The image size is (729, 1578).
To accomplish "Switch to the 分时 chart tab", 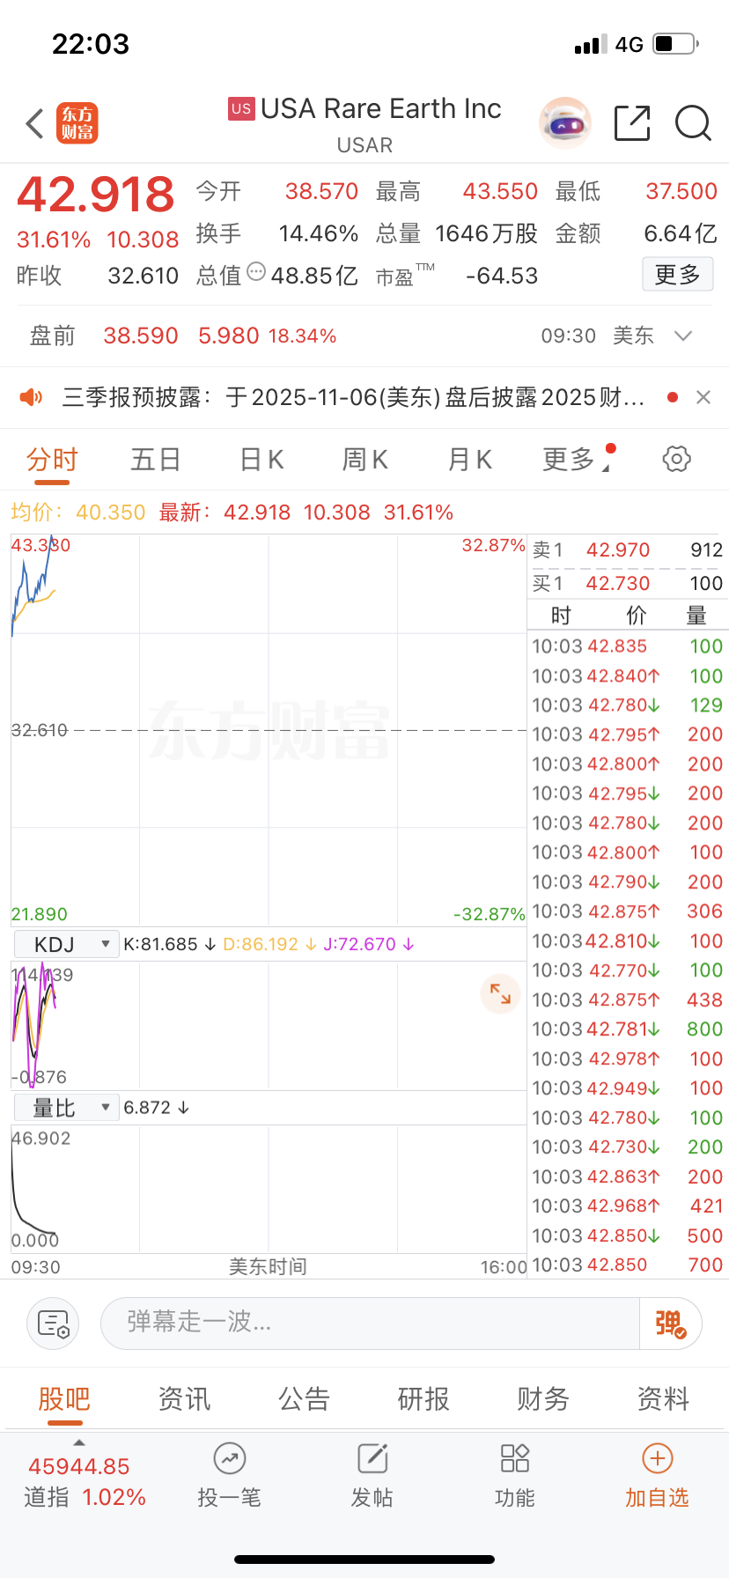I will [52, 459].
